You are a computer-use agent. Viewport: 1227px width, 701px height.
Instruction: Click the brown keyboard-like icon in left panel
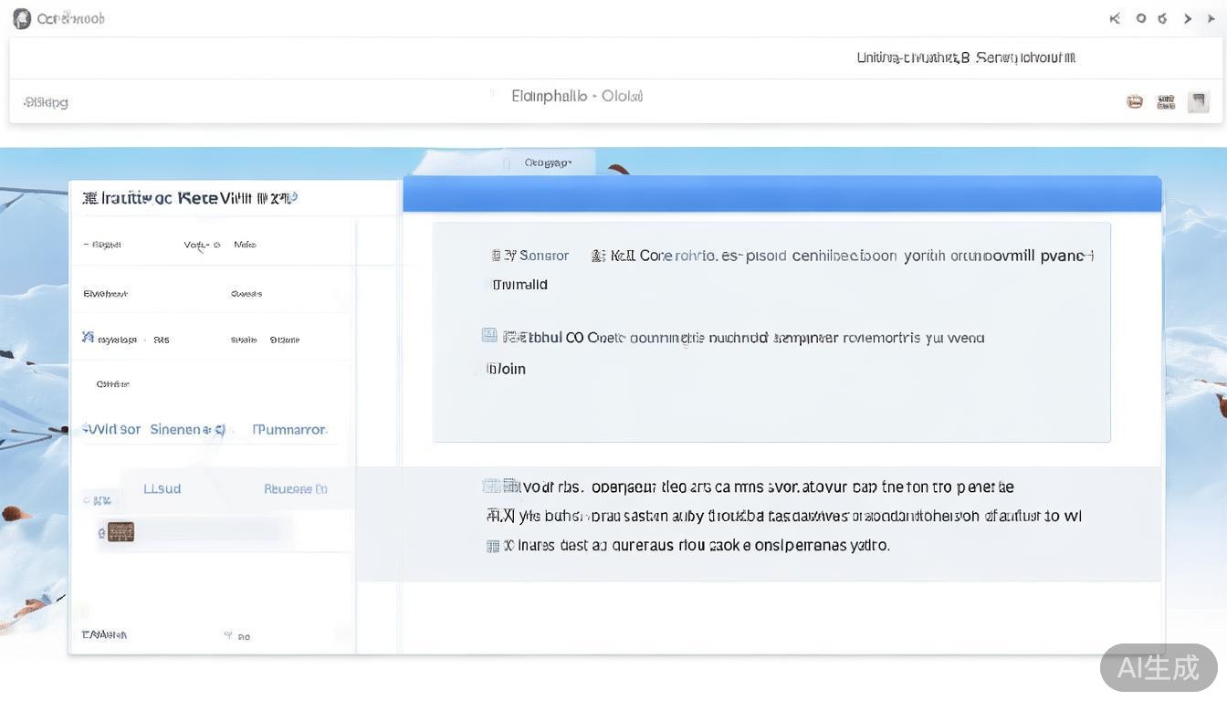[x=121, y=531]
